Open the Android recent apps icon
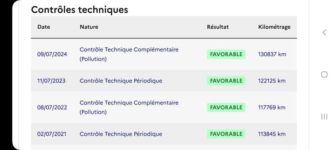This screenshot has height=150, width=334. point(324,116)
